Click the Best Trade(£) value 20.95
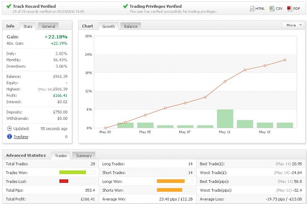The width and height of the screenshot is (307, 204). tap(297, 164)
